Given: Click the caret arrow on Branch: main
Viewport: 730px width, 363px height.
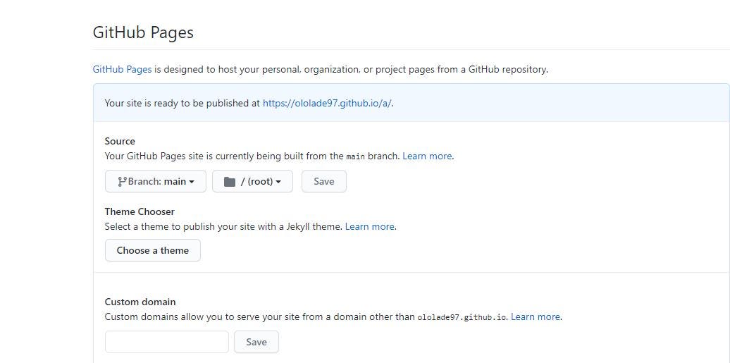Looking at the screenshot, I should [192, 182].
